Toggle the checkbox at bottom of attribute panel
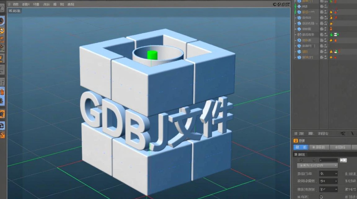The width and height of the screenshot is (357, 199). click(321, 197)
